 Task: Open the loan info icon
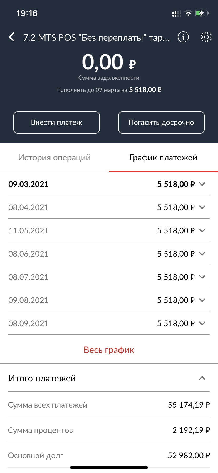click(183, 37)
